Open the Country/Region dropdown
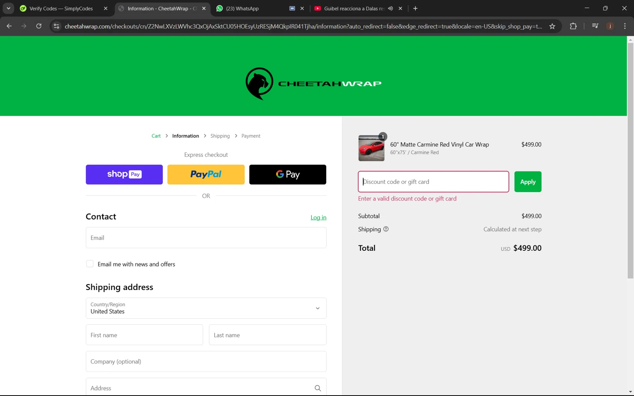This screenshot has height=396, width=634. 206,308
